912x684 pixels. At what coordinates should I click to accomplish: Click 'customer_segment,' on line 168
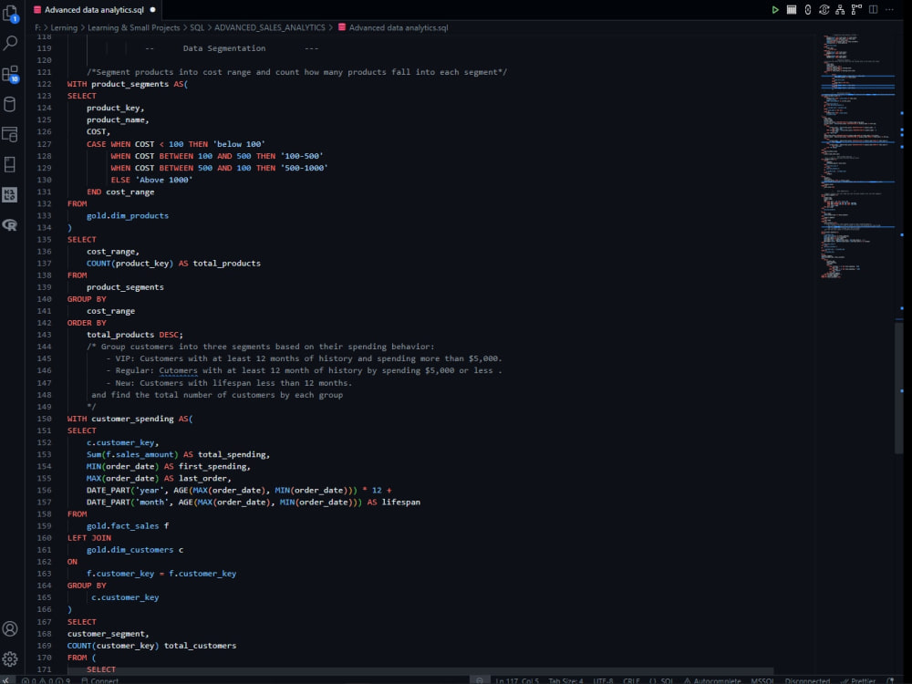108,634
